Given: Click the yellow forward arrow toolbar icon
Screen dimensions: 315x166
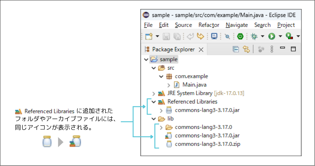Looking at the screenshot, I should 200,36.
